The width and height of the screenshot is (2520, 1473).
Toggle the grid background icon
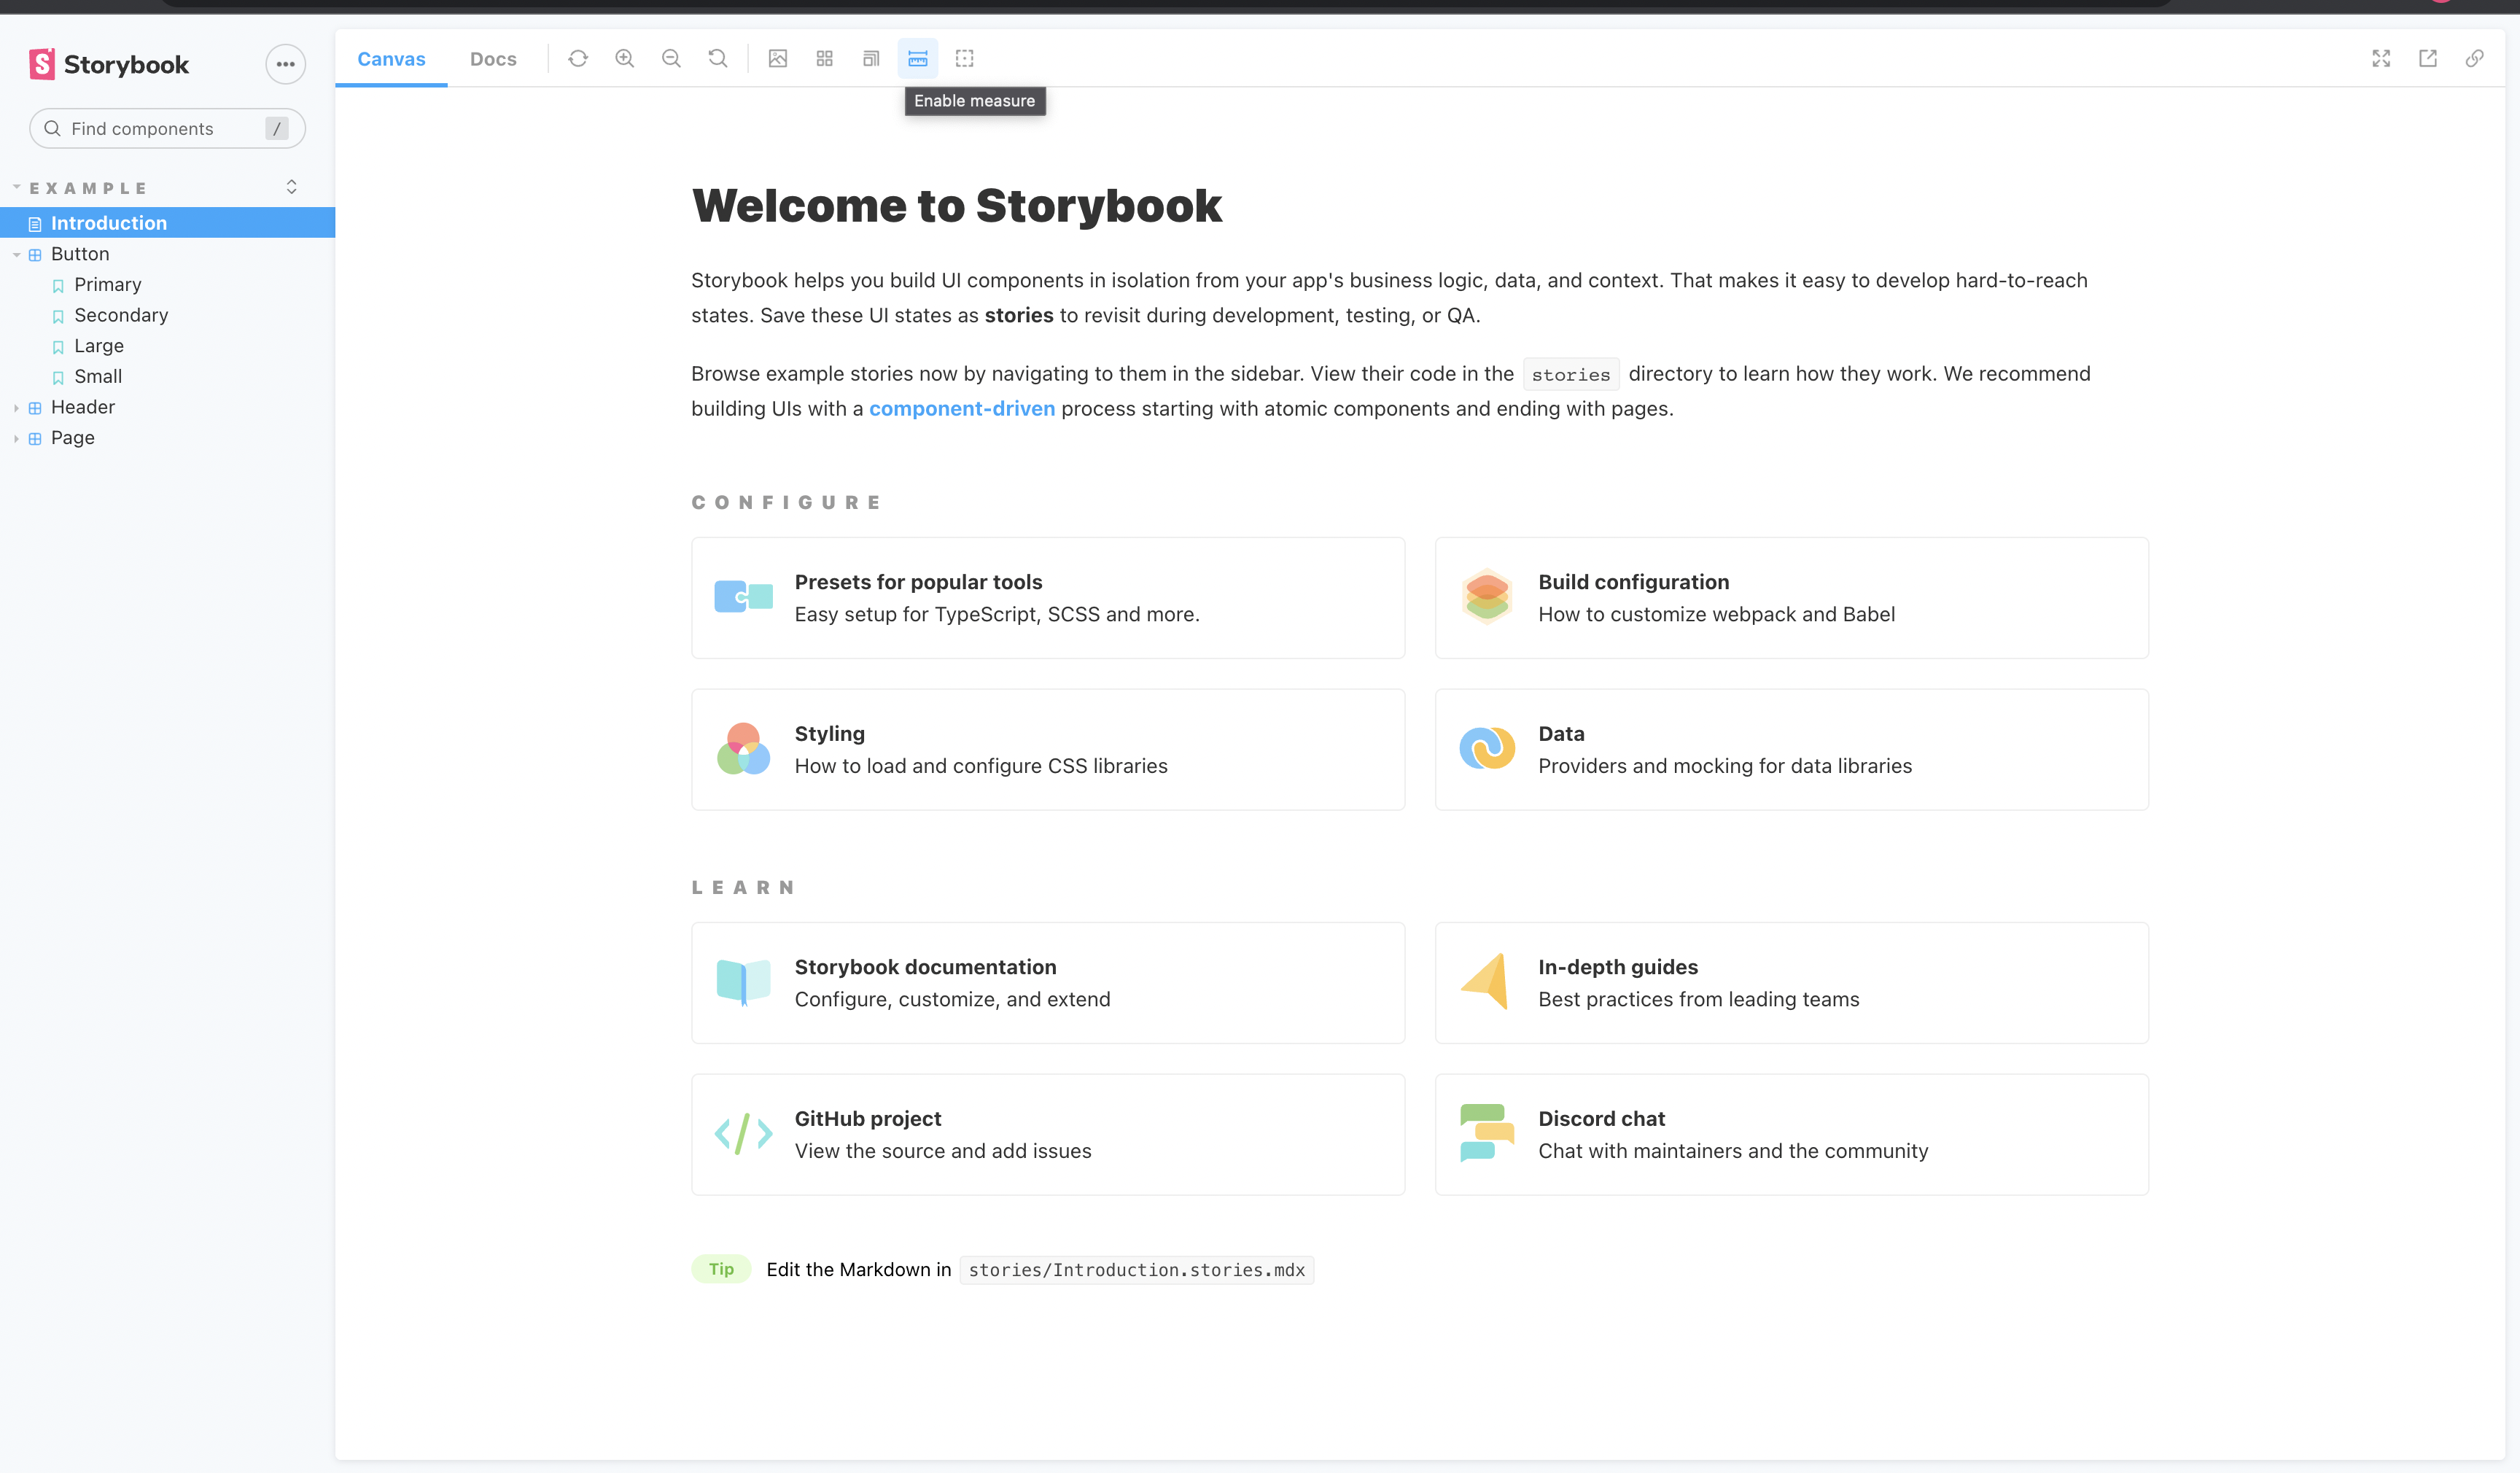click(824, 59)
